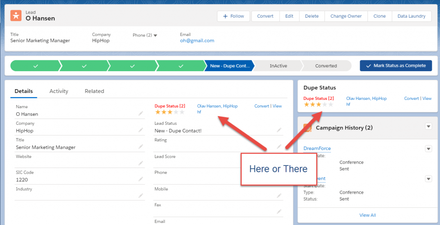440x225 pixels.
Task: Switch to the Activity tab
Action: [59, 91]
